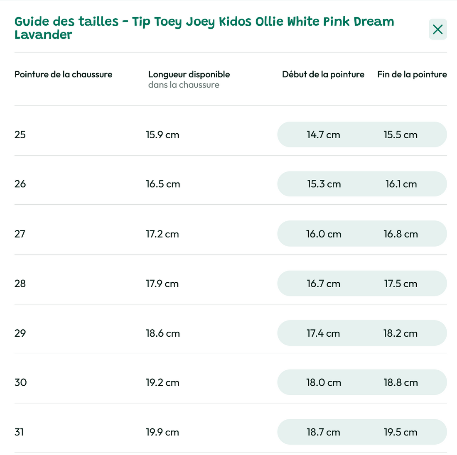This screenshot has width=457, height=455.
Task: Click the 16.0 cm size start pill
Action: [x=324, y=234]
